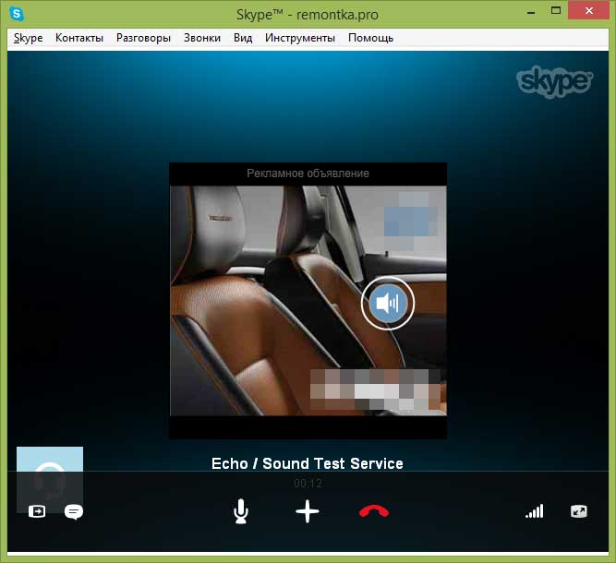Click the call timer 00:12
Image resolution: width=616 pixels, height=563 pixels.
point(308,484)
